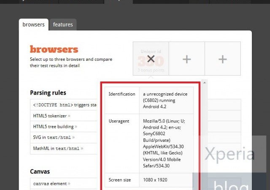Click the scroll up arrow of the popup
The height and width of the screenshot is (190, 270).
click(205, 83)
